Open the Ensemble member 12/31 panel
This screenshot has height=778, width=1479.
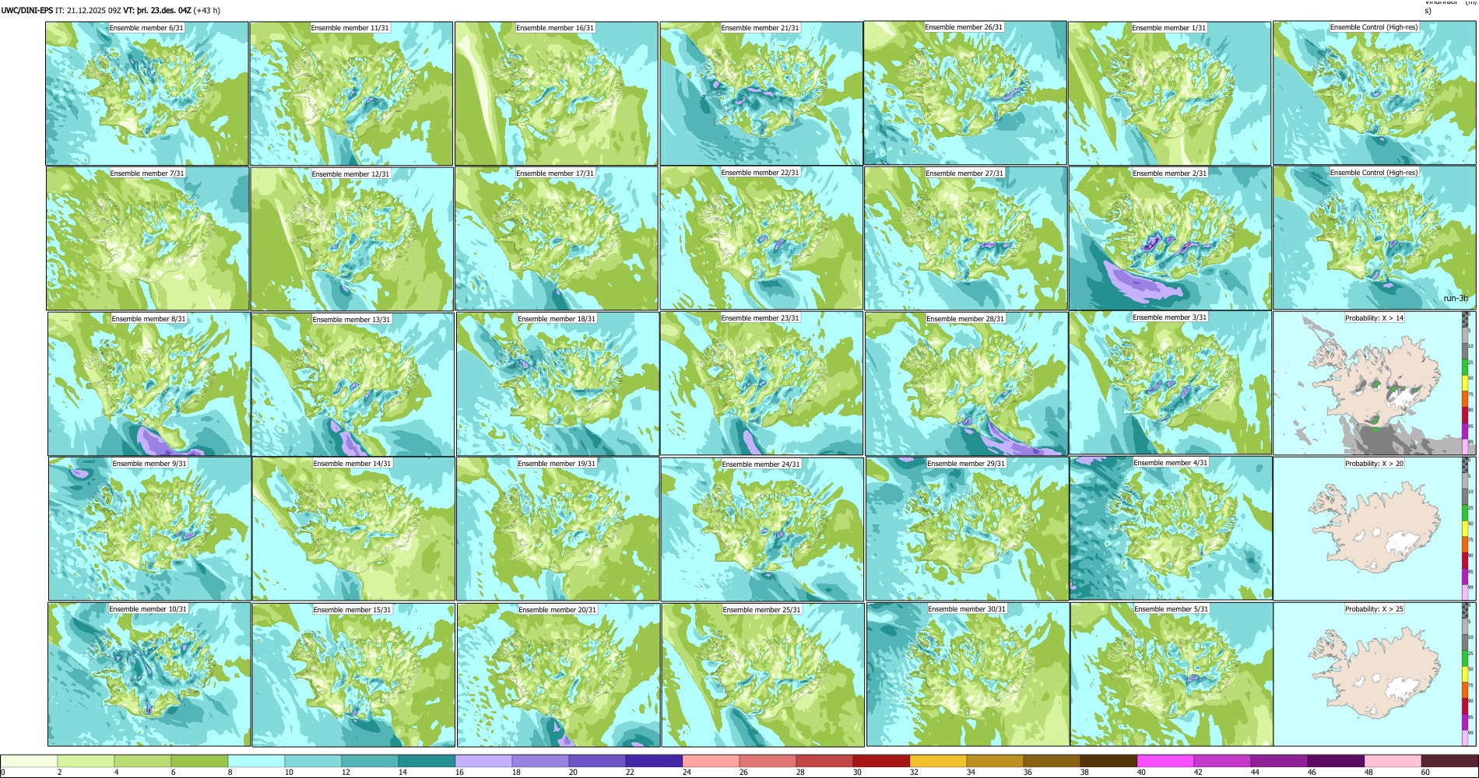pyautogui.click(x=352, y=239)
